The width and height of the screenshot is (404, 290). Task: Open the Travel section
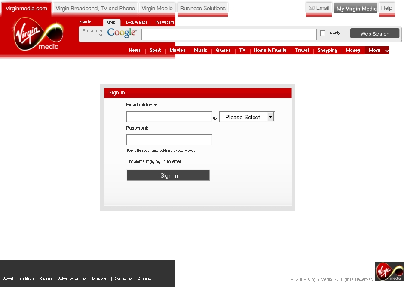[302, 50]
